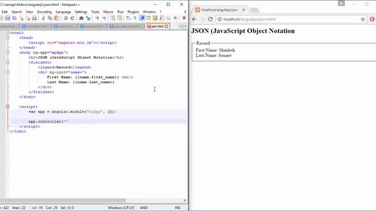Click 'Ln : 19' in status bar
Image resolution: width=376 pixels, height=211 pixels.
click(38, 207)
